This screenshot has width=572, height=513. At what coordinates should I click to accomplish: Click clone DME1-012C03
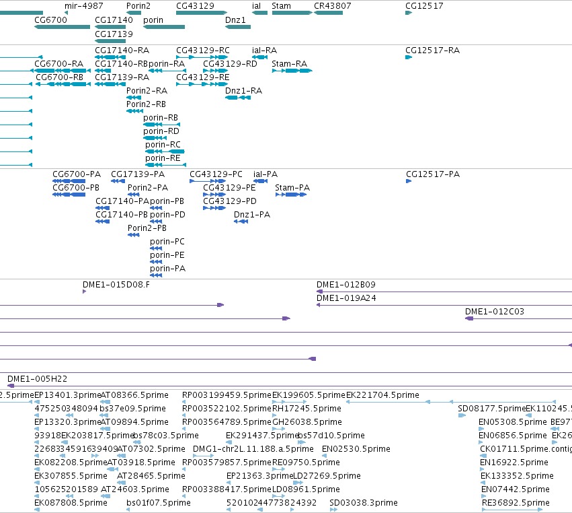[518, 318]
